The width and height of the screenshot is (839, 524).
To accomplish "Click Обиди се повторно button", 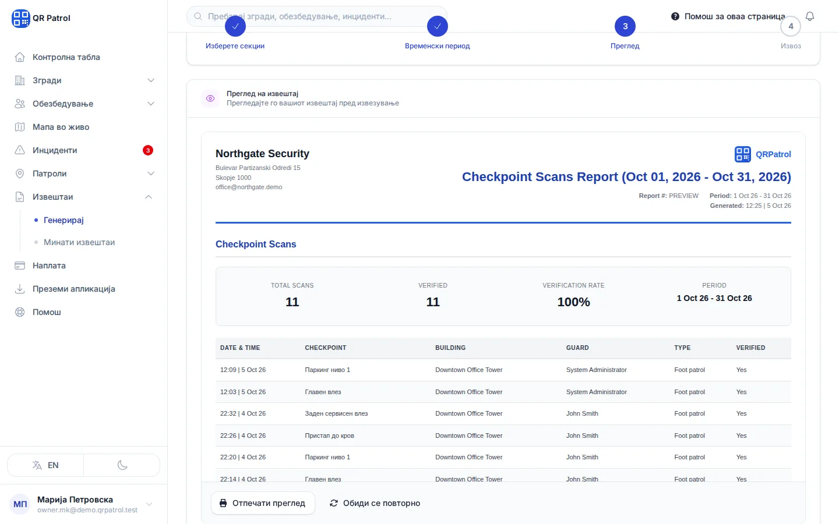I will tap(375, 503).
